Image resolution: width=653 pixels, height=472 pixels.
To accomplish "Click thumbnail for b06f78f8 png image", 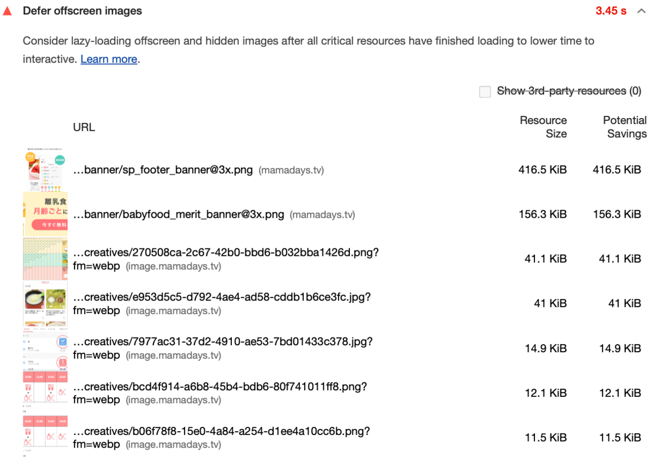I will tap(45, 437).
